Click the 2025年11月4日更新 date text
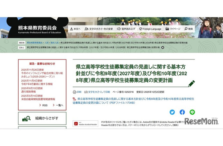The image size is (223, 146). [x=32, y=81]
